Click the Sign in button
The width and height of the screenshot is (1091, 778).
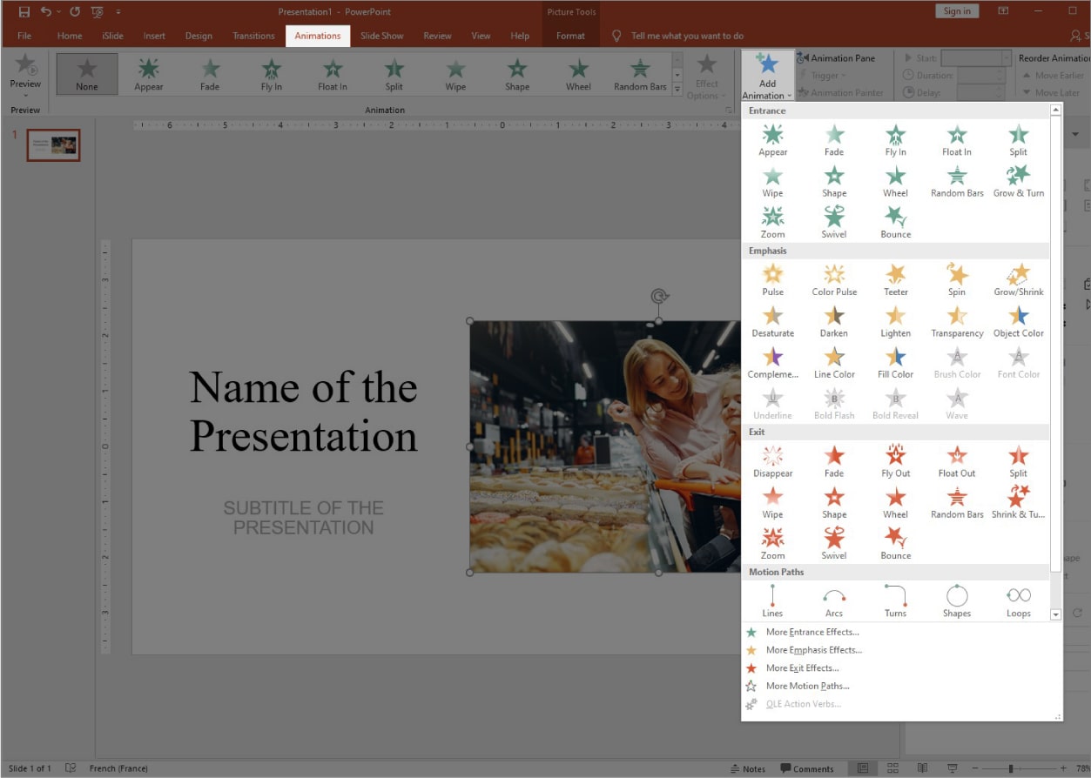(957, 10)
